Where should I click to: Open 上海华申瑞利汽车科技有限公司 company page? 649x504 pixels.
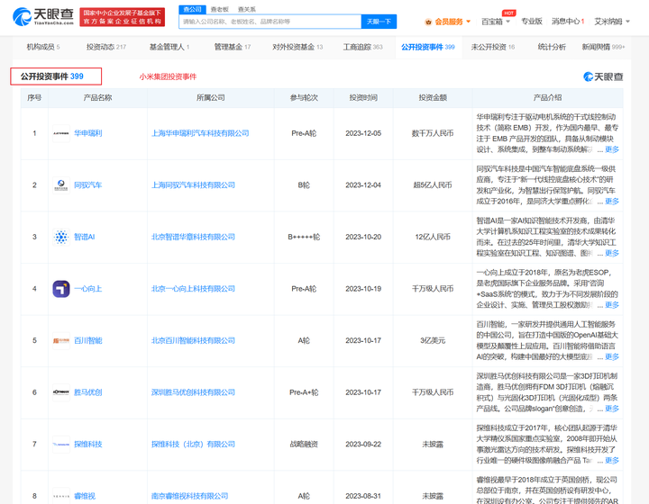click(x=200, y=133)
